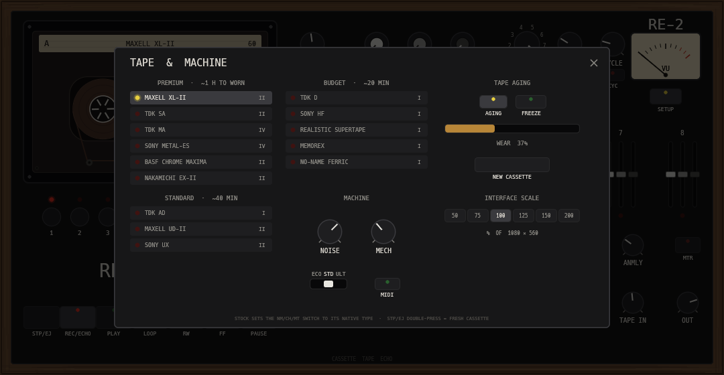Choose No-Name Ferric tape
Image resolution: width=724 pixels, height=375 pixels.
pos(357,162)
